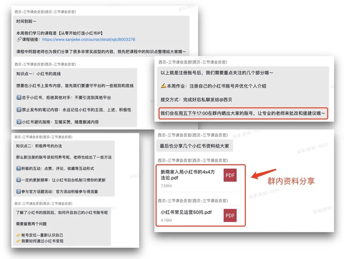Select the message 时间到啦～
344x259 pixels.
(26, 21)
